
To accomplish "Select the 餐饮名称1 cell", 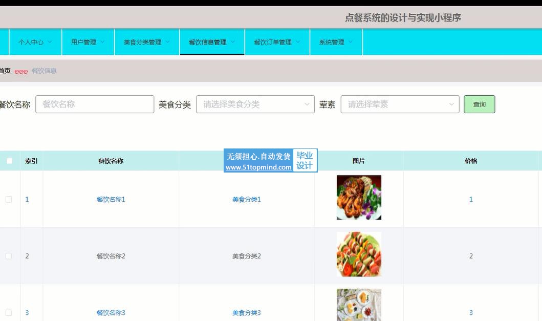I will (111, 199).
